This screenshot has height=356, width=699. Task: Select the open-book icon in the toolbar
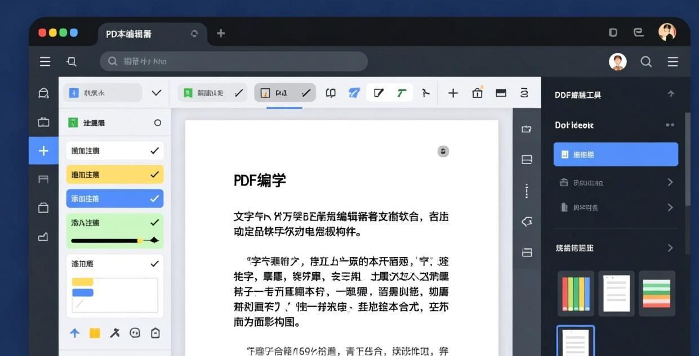coord(331,93)
